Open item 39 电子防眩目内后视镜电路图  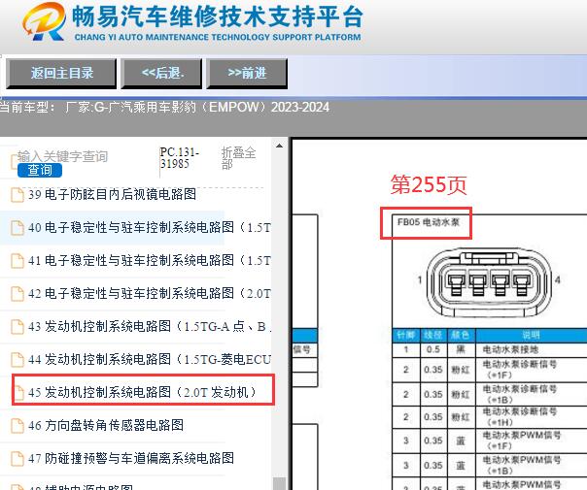(x=112, y=194)
